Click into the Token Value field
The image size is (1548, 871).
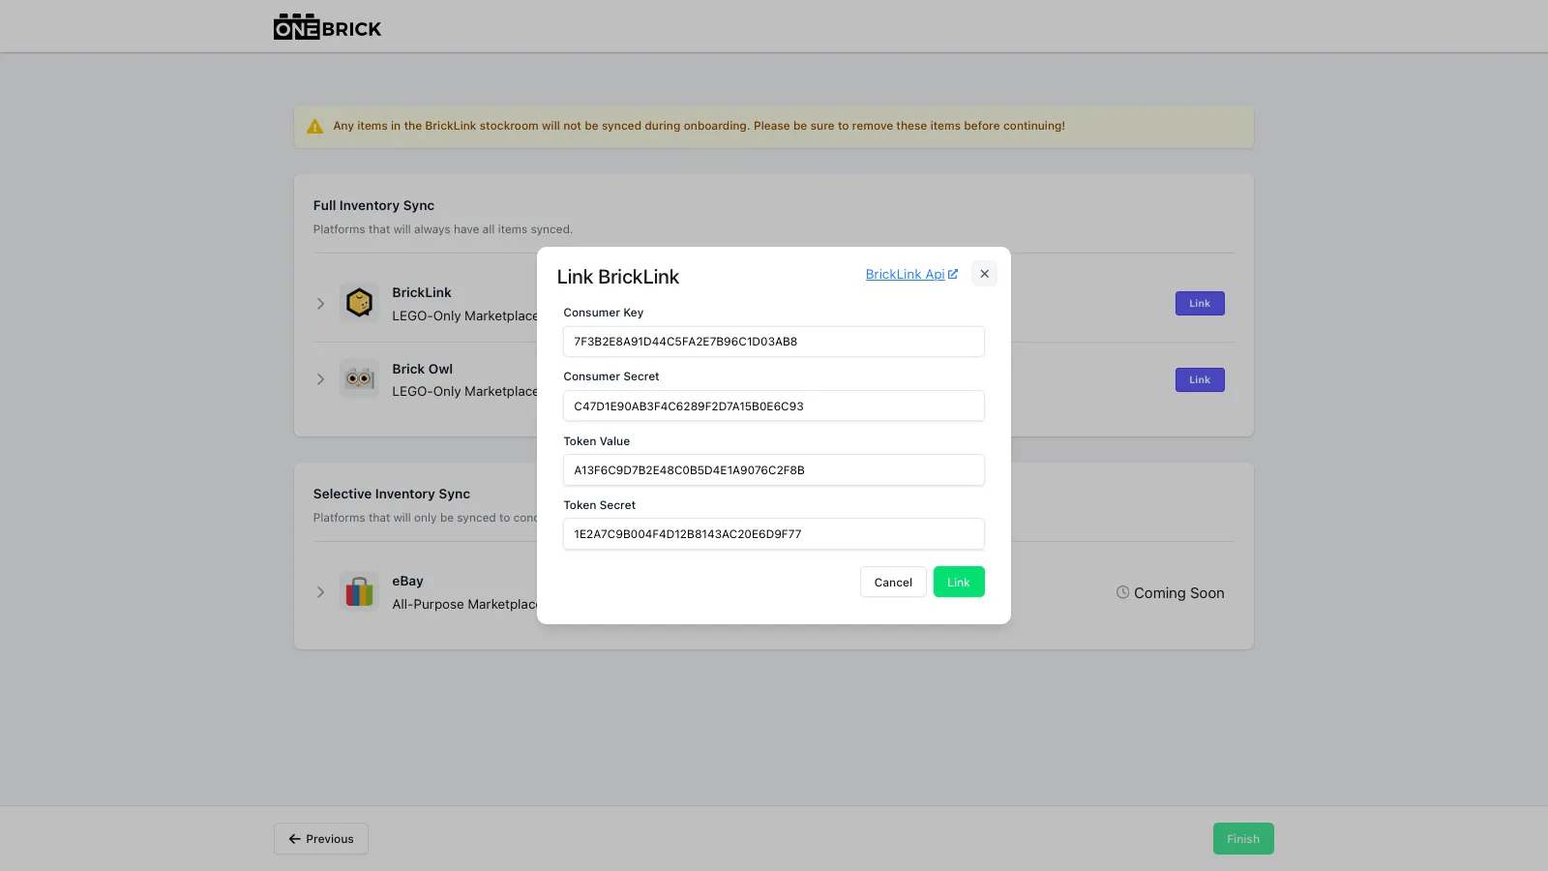(774, 469)
